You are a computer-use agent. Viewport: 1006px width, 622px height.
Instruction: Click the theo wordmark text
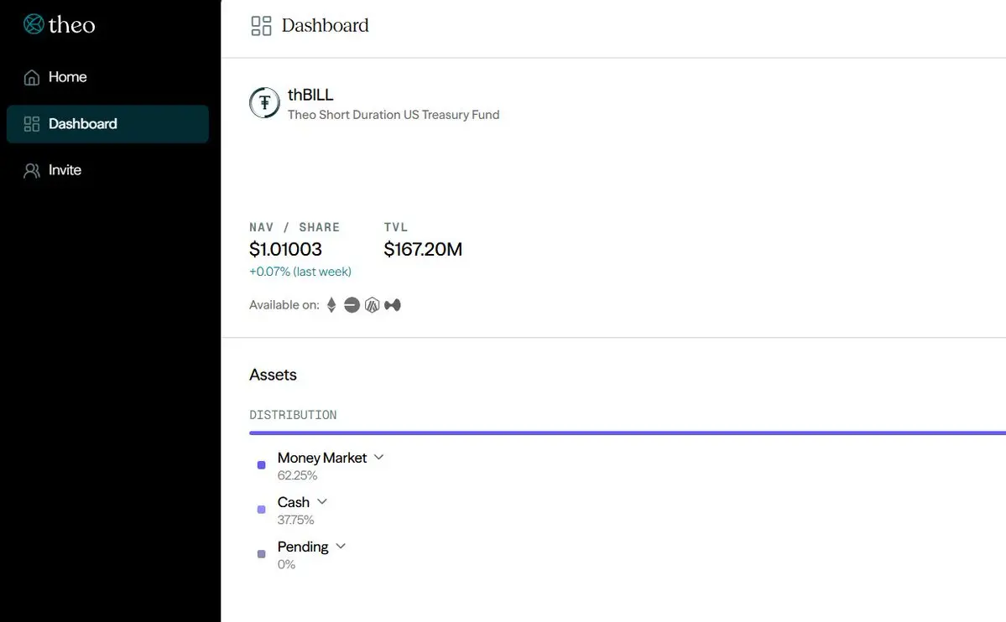(x=72, y=25)
